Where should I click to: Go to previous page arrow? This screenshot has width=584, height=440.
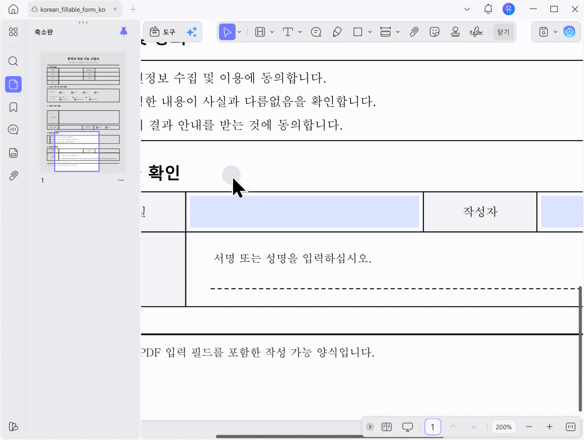[454, 427]
